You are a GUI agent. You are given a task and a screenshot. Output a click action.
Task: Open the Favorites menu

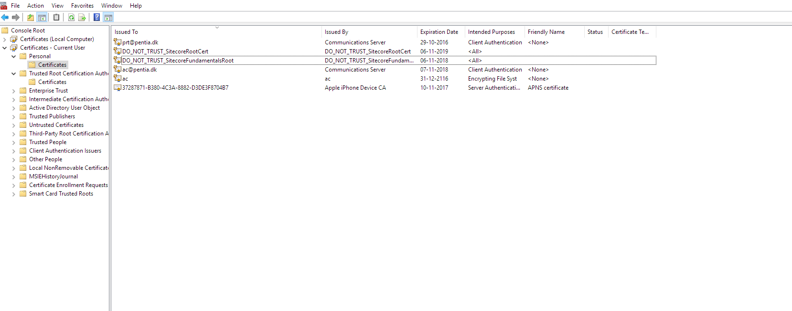pos(82,6)
